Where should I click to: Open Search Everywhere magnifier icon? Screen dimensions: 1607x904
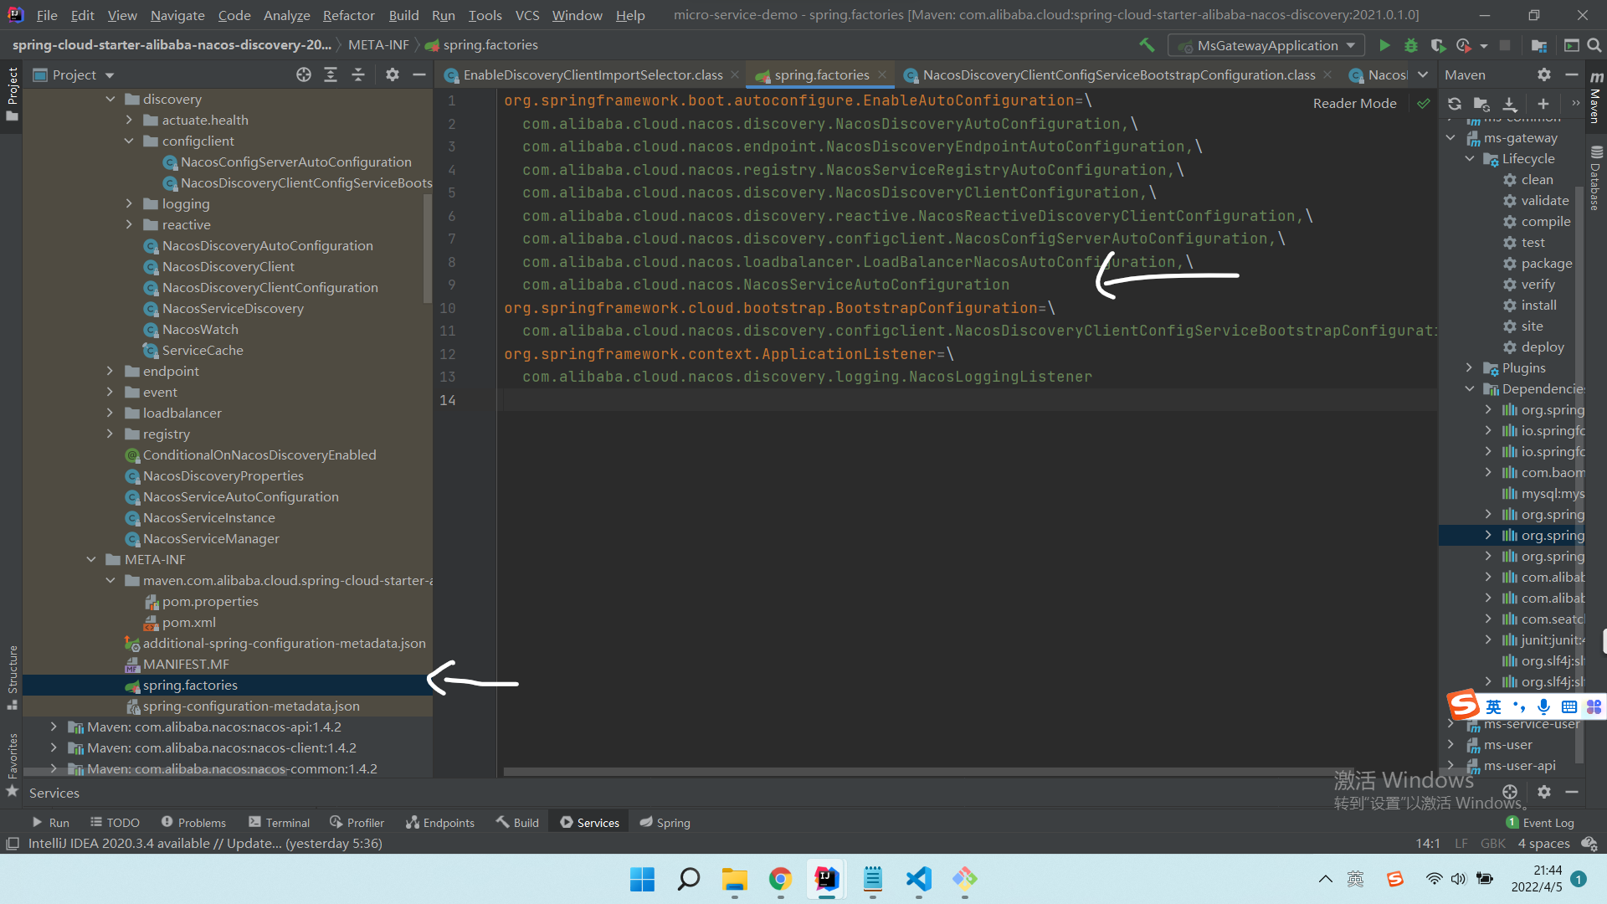click(x=1594, y=45)
